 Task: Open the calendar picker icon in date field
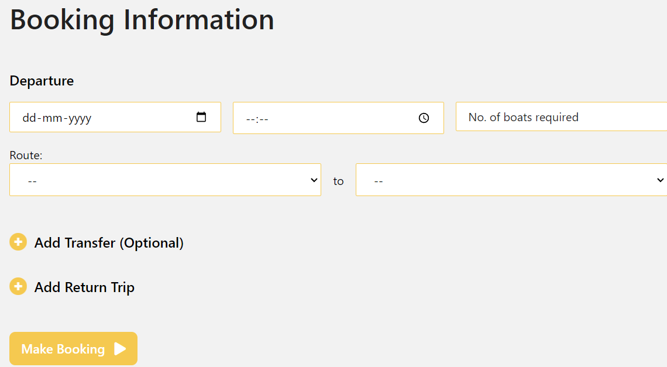point(201,117)
